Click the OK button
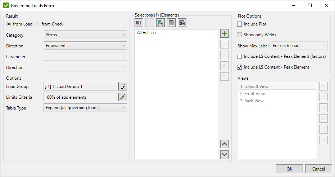Image resolution: width=335 pixels, height=177 pixels. 289,169
